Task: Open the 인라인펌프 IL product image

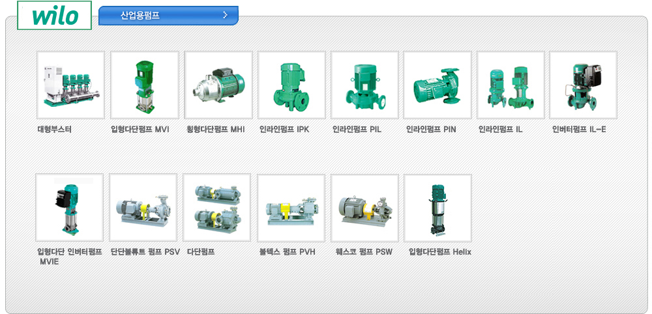Action: click(x=511, y=85)
